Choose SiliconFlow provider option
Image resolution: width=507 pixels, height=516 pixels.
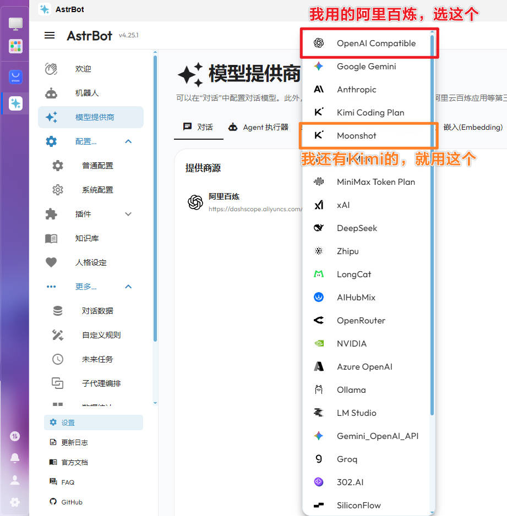pos(366,505)
